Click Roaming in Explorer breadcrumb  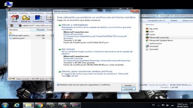click(x=150, y=16)
